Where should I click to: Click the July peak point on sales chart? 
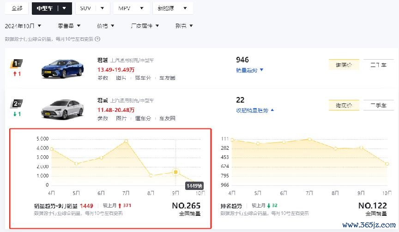(126, 140)
